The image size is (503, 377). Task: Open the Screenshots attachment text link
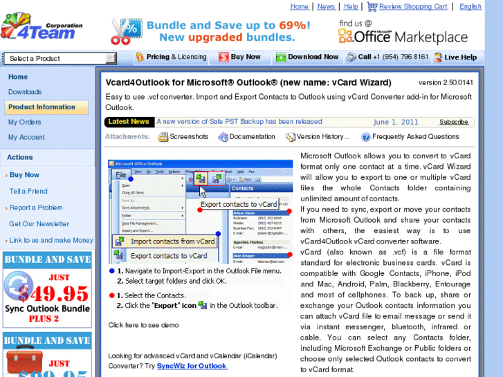pyautogui.click(x=189, y=137)
